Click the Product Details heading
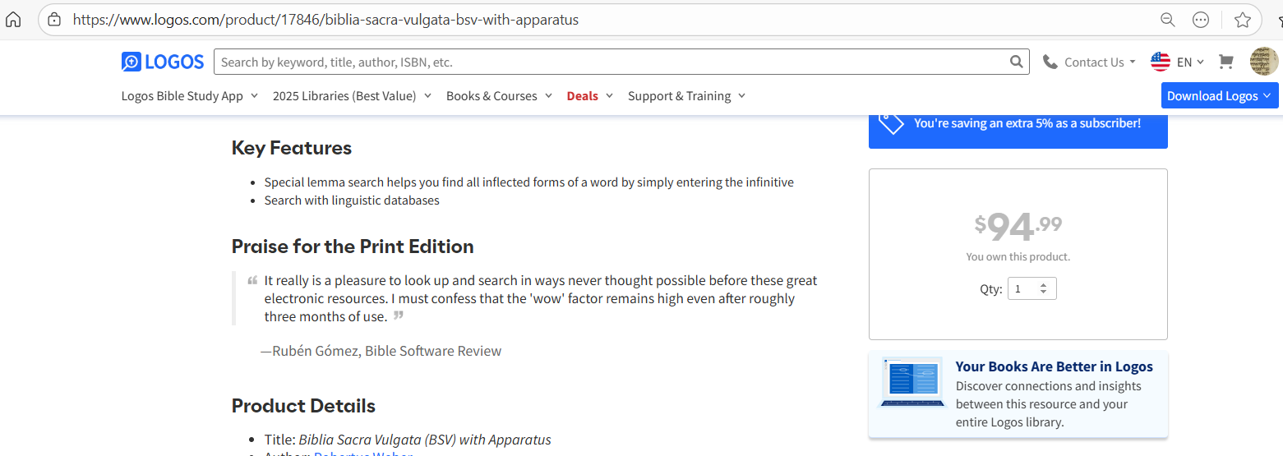Screen dimensions: 1283x456 (303, 406)
